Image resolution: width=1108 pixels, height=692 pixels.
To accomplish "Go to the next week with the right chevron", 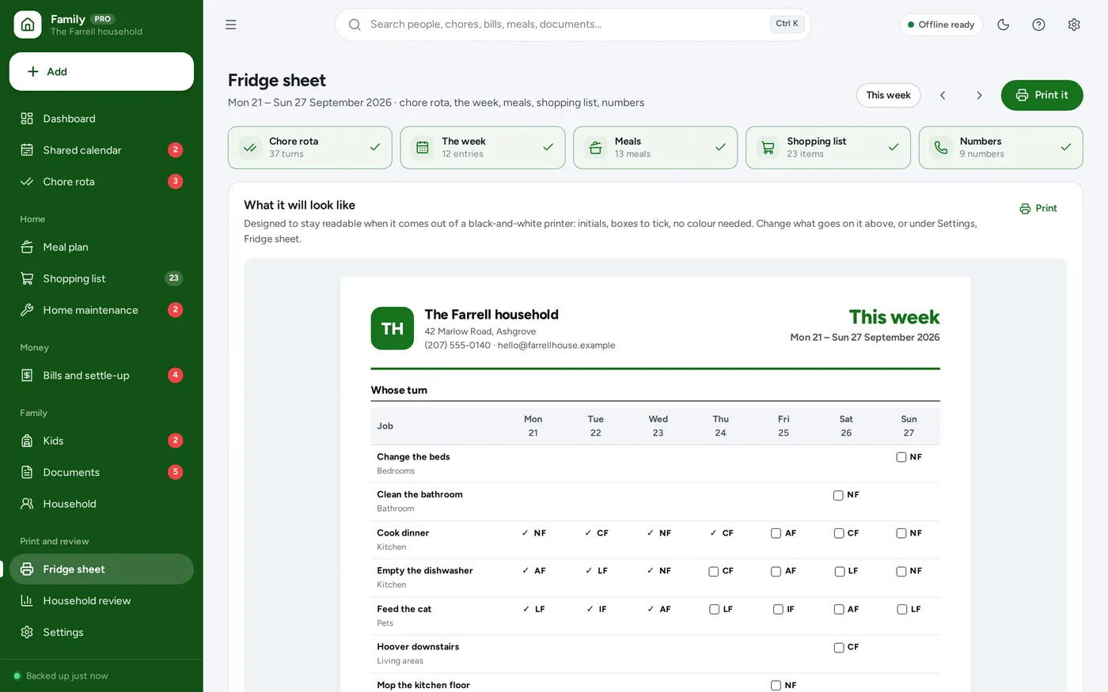I will [x=979, y=95].
